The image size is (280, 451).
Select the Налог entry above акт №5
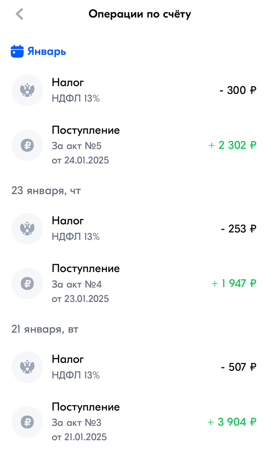68,83
